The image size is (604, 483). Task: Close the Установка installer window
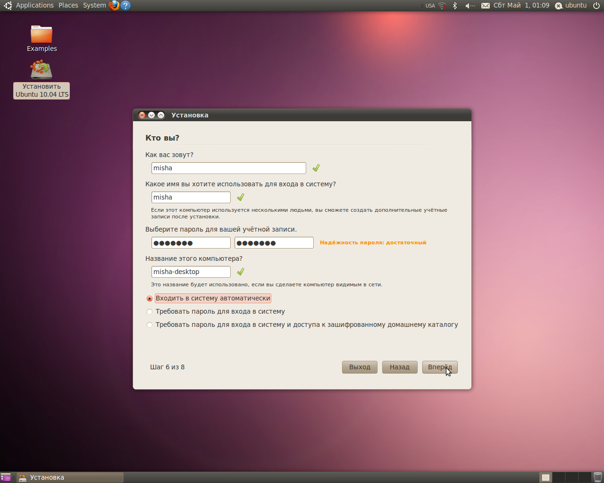142,115
